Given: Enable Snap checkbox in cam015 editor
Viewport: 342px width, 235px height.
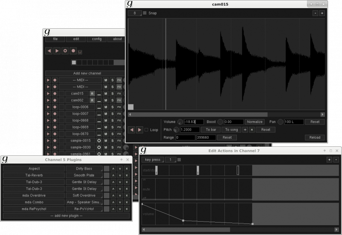Looking at the screenshot, I should [x=144, y=13].
